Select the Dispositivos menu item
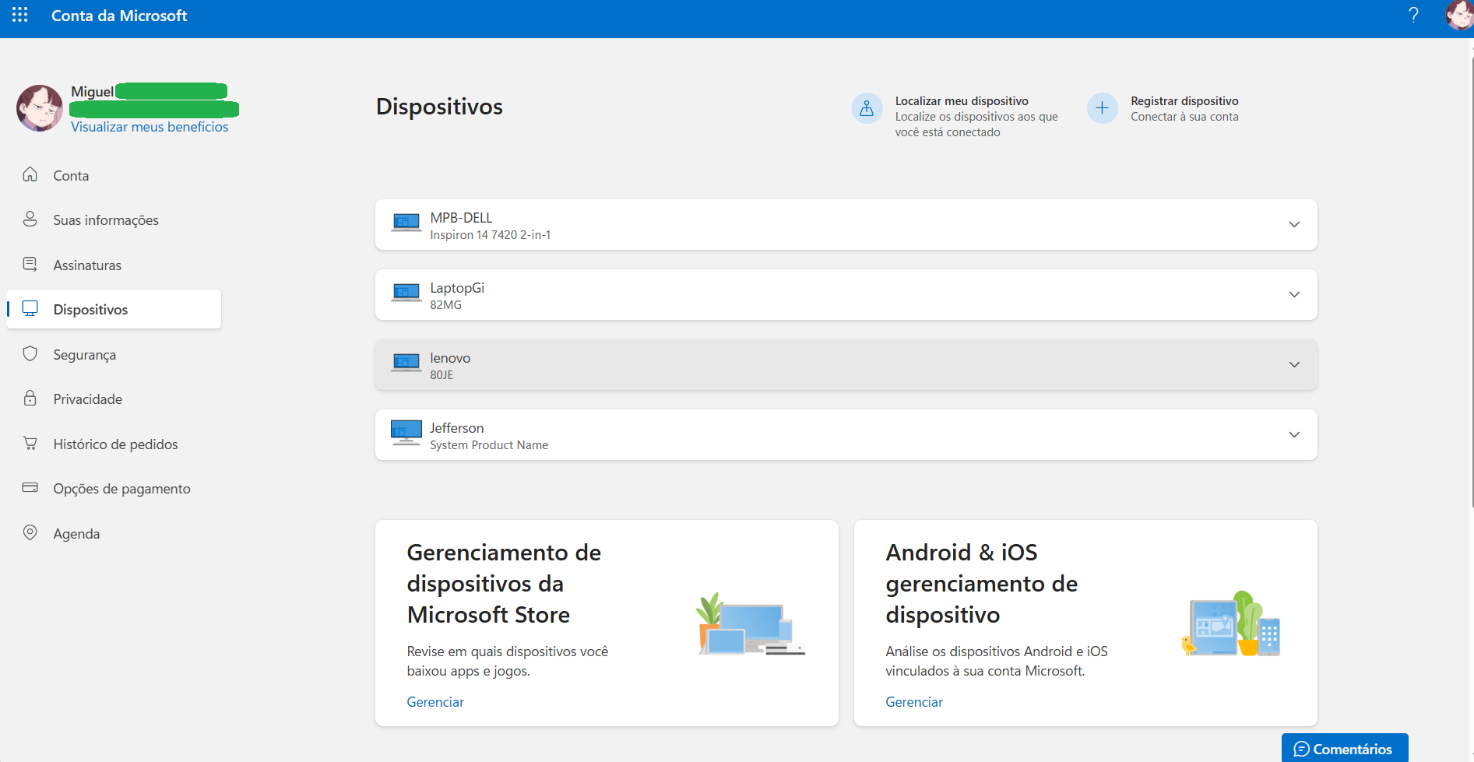 tap(114, 309)
